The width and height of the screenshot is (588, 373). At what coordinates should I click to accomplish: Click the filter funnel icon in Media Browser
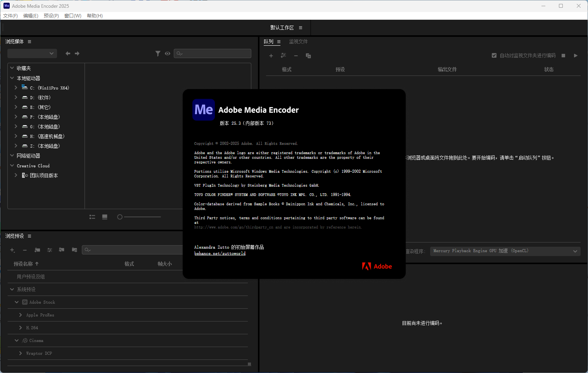pos(158,53)
